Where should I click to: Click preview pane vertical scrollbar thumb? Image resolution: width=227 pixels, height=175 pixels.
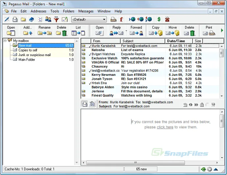click(x=222, y=121)
